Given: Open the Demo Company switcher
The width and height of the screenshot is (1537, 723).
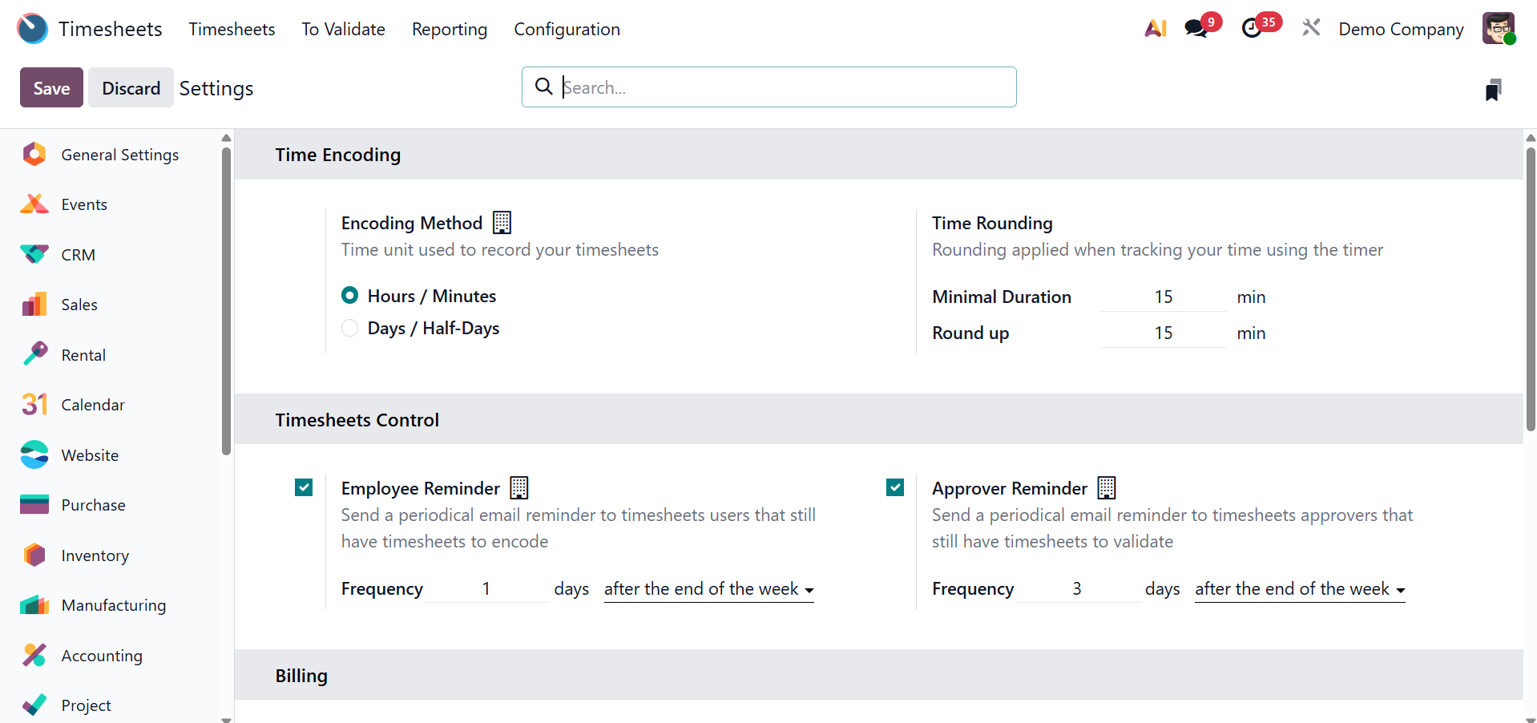Looking at the screenshot, I should click(x=1401, y=30).
